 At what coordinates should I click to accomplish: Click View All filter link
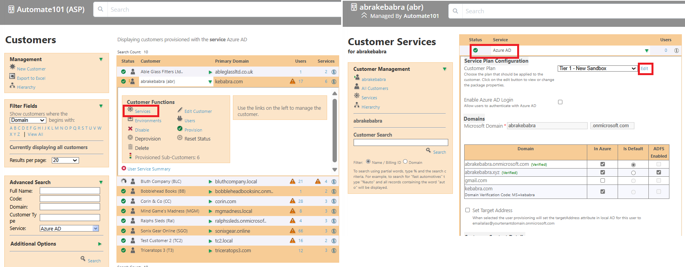point(35,134)
